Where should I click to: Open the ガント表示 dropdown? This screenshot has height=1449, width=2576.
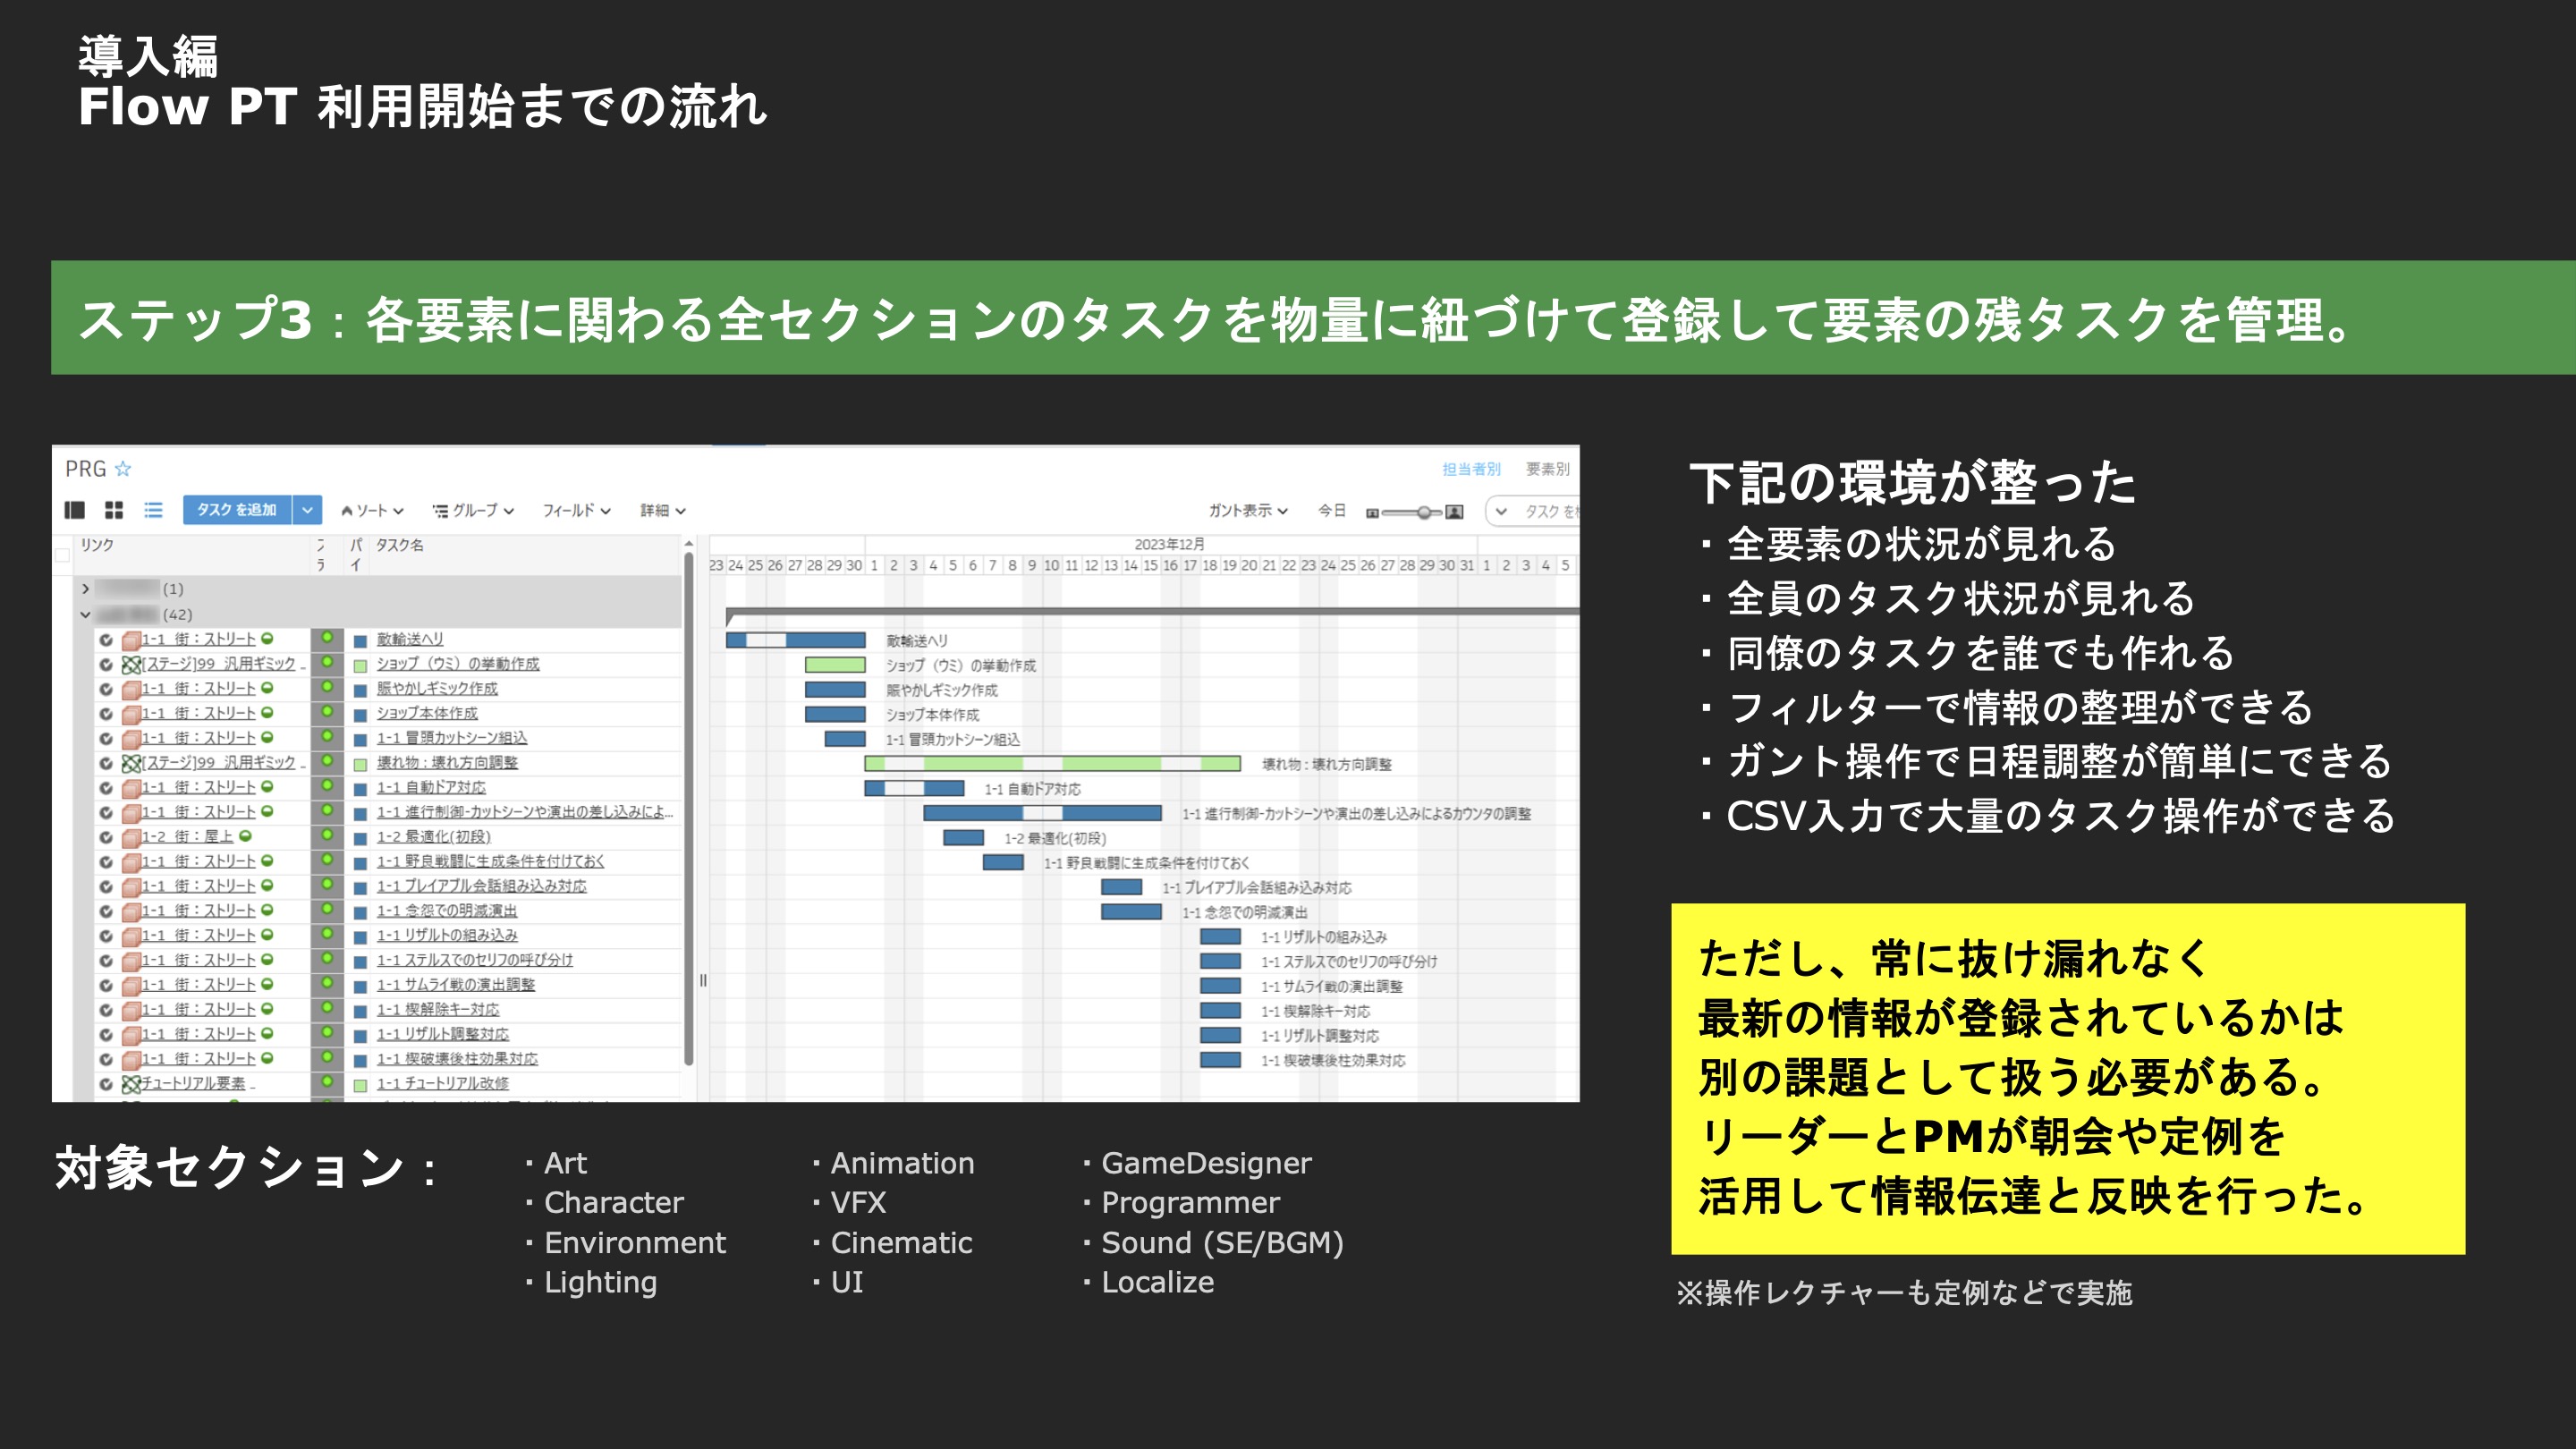pyautogui.click(x=1248, y=510)
